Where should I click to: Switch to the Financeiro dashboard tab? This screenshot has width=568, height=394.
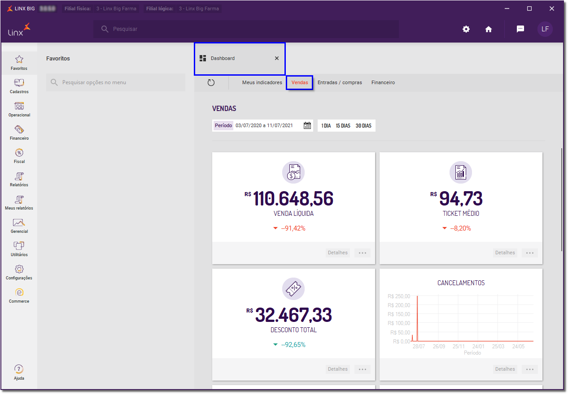[x=383, y=83]
